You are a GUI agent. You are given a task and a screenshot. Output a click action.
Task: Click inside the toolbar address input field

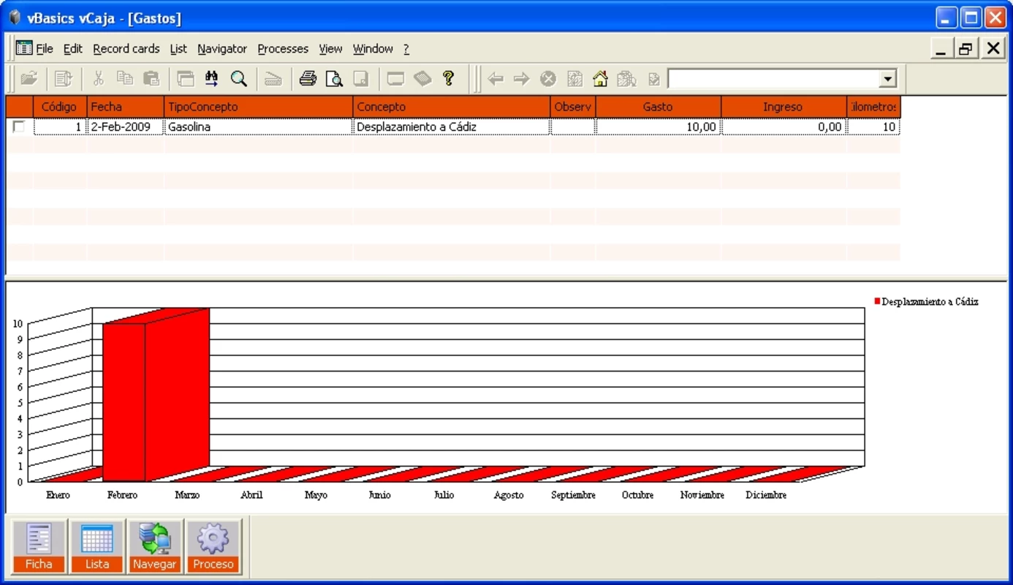click(x=773, y=79)
